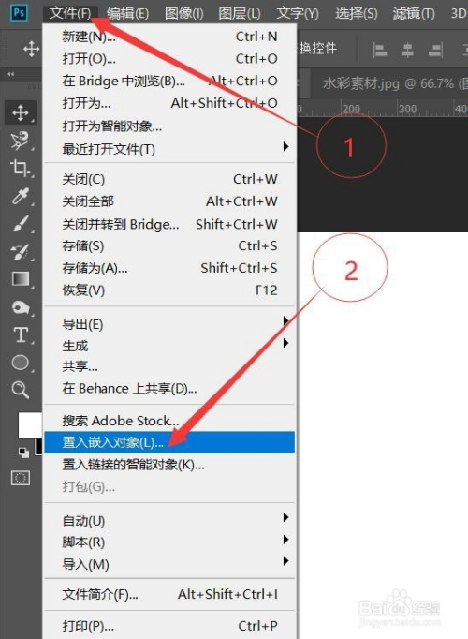
Task: Expand 导出(E) submenu
Action: point(169,324)
